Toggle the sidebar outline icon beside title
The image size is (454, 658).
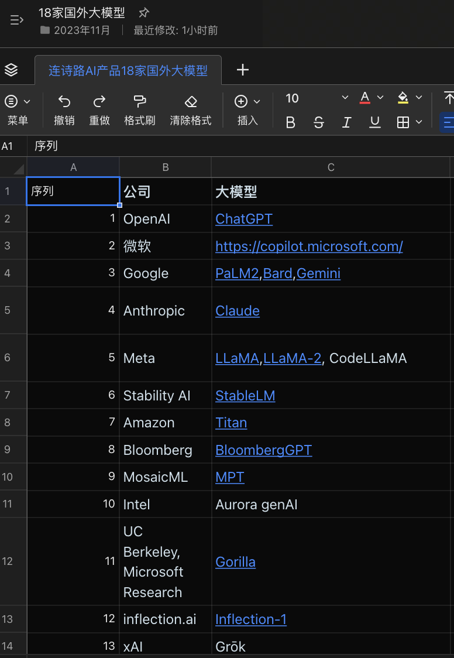[x=16, y=20]
